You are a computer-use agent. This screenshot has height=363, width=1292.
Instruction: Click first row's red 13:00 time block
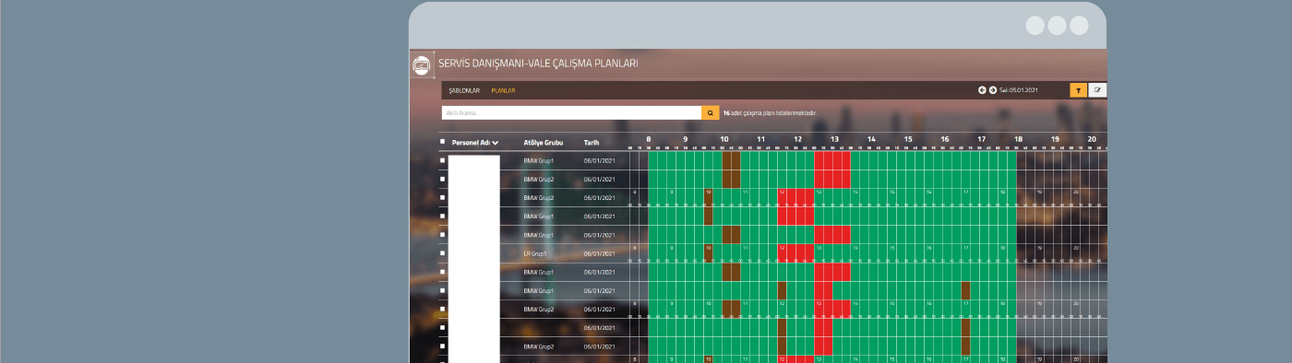click(x=832, y=160)
